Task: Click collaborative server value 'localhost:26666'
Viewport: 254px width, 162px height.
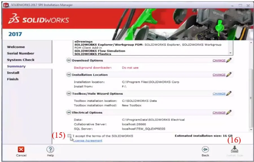Action: pyautogui.click(x=134, y=124)
